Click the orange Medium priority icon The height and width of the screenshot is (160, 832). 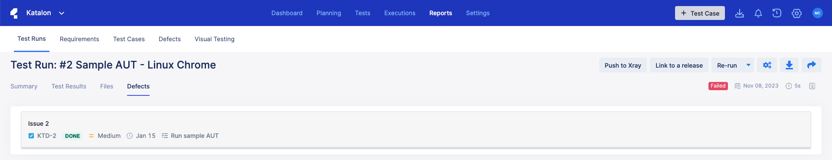91,136
